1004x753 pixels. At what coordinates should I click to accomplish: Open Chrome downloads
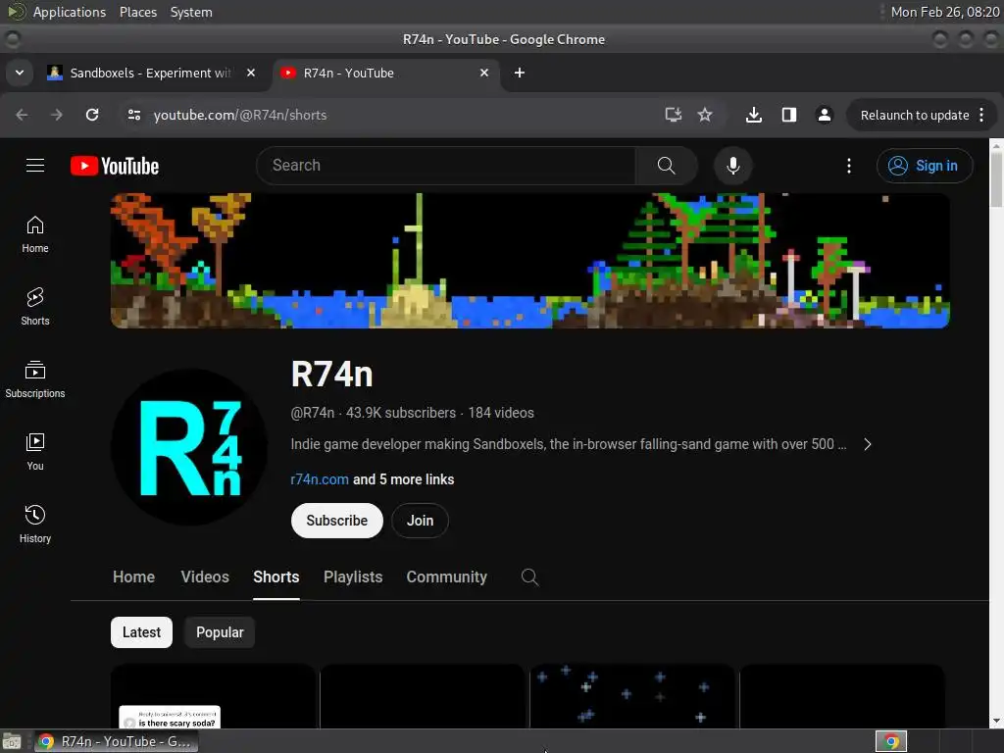pyautogui.click(x=754, y=115)
